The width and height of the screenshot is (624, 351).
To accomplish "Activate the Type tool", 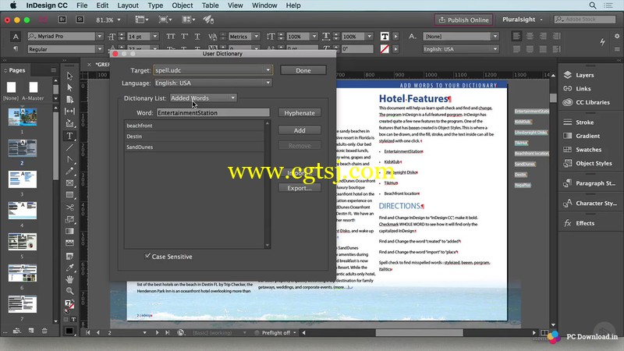I will (69, 136).
